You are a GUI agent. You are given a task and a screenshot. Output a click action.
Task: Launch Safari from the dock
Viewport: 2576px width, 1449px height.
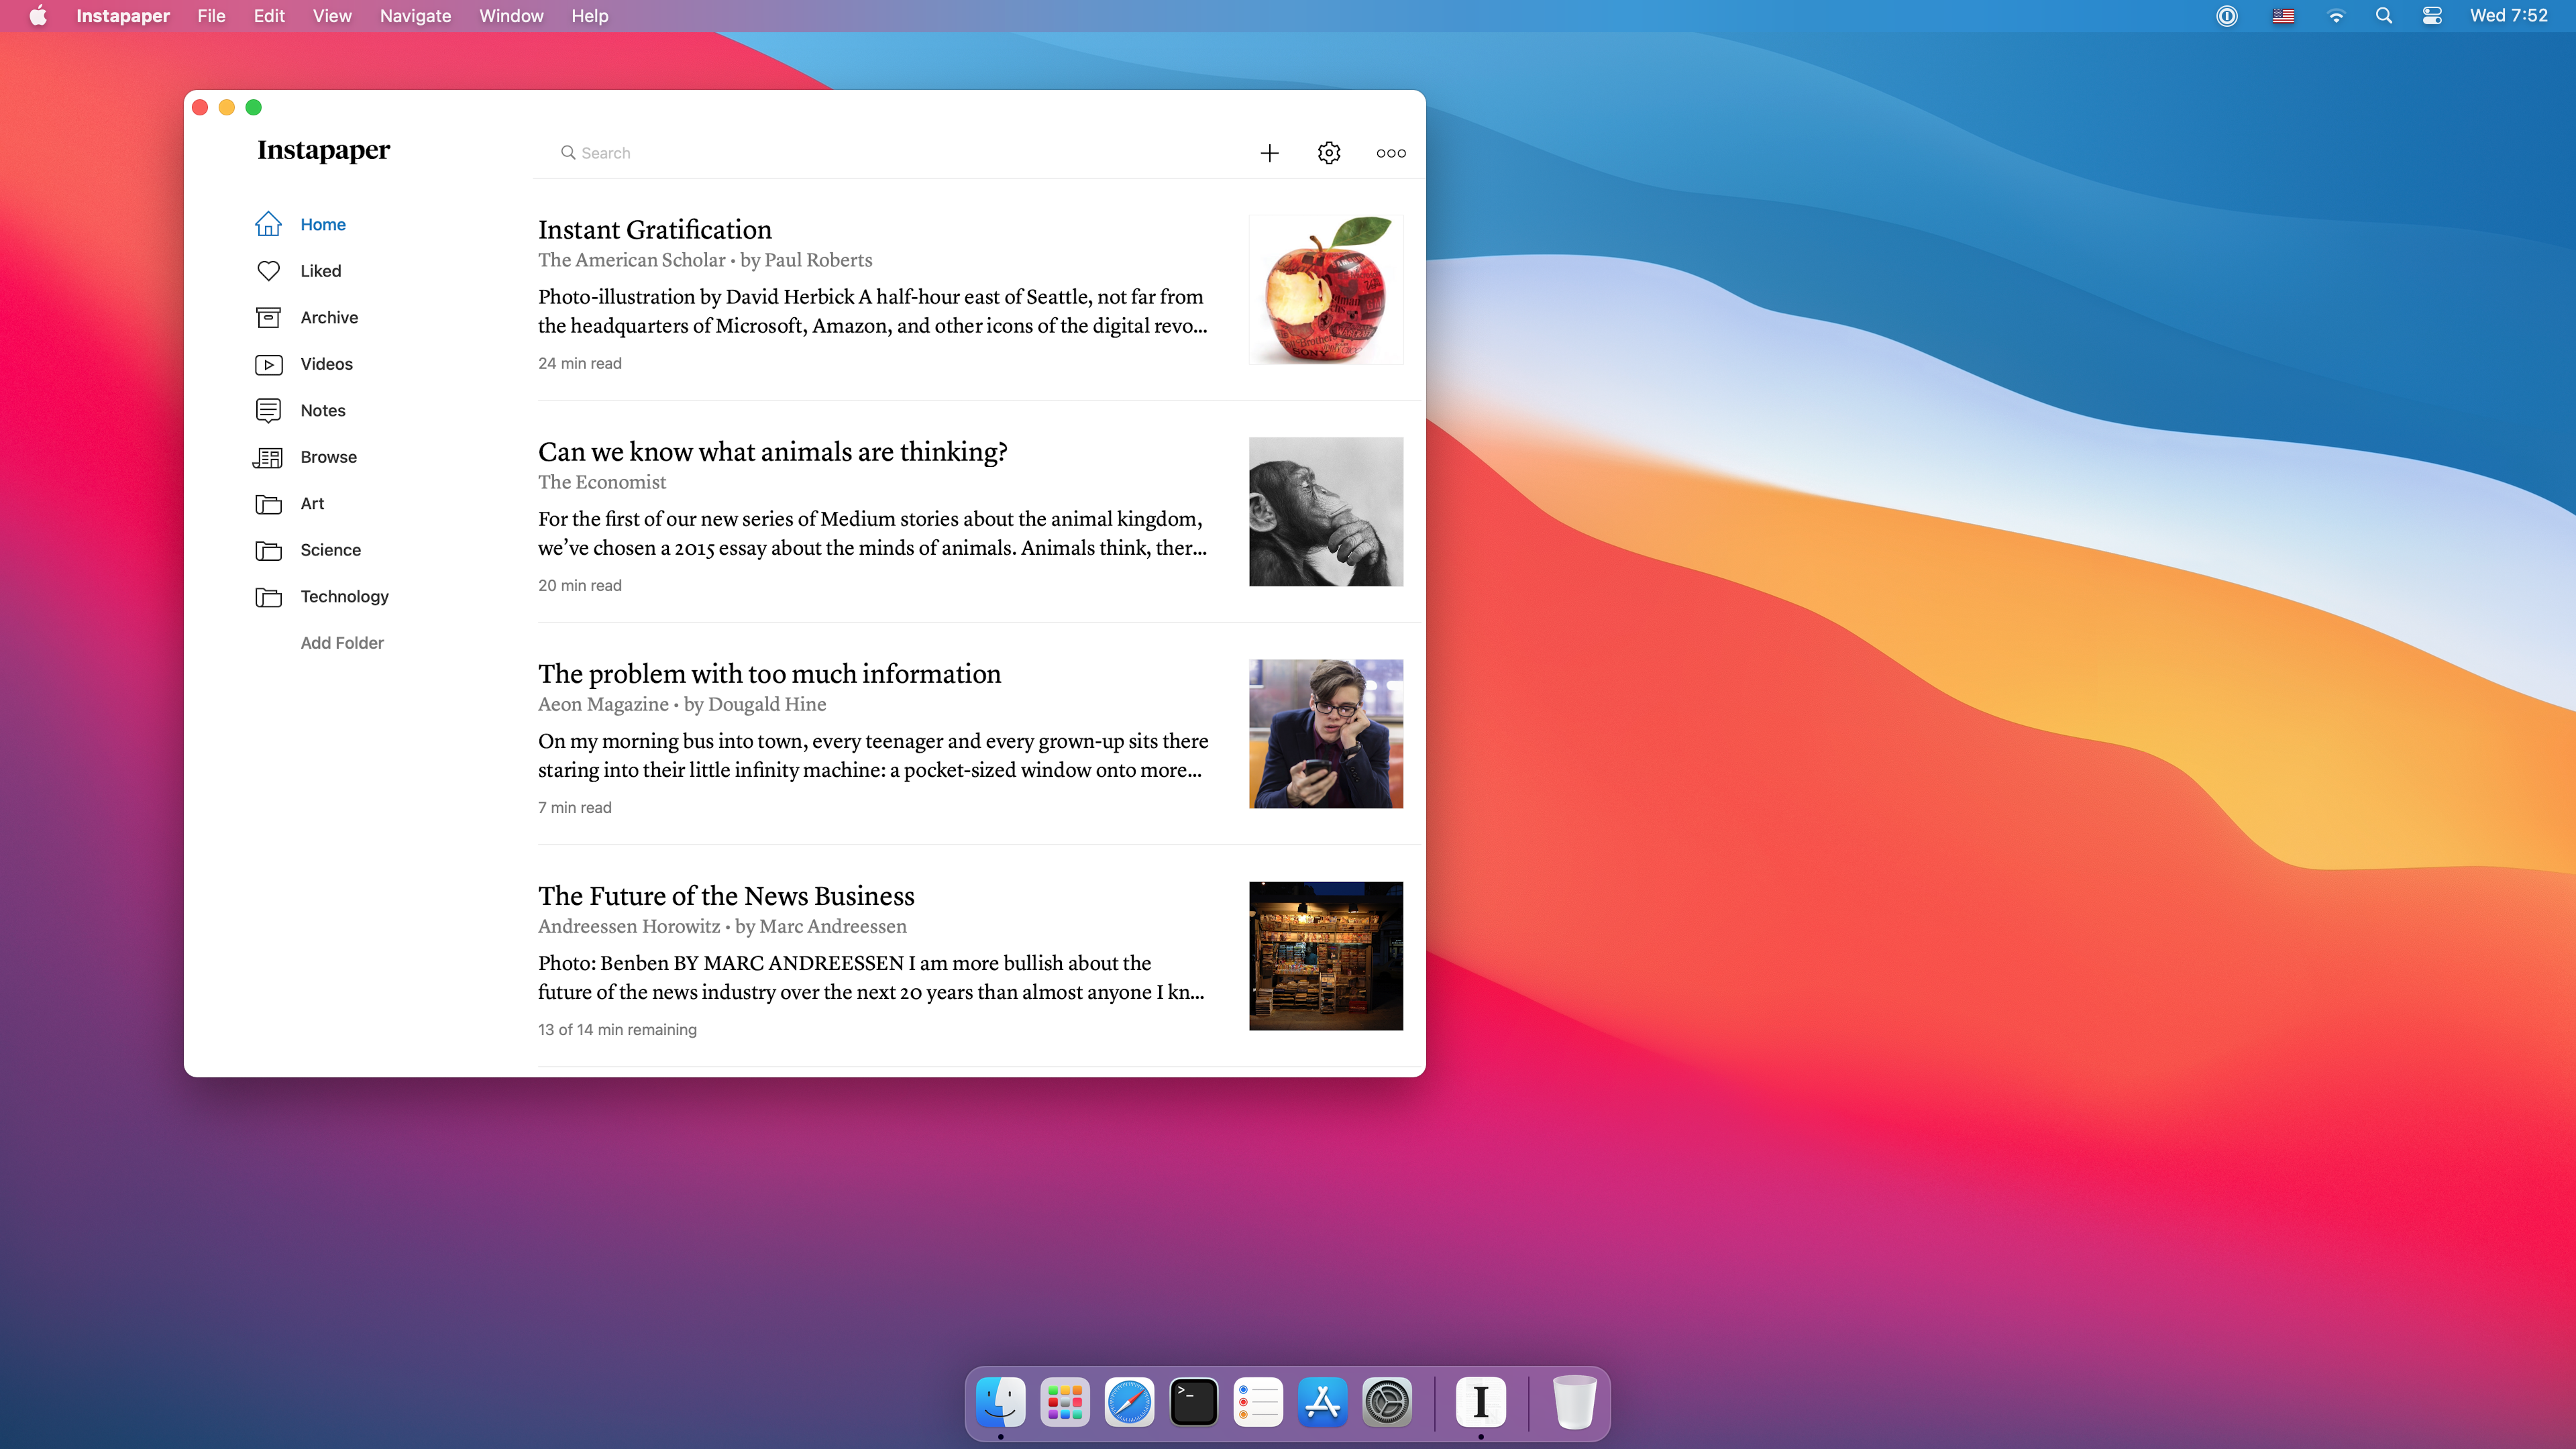pyautogui.click(x=1128, y=1401)
